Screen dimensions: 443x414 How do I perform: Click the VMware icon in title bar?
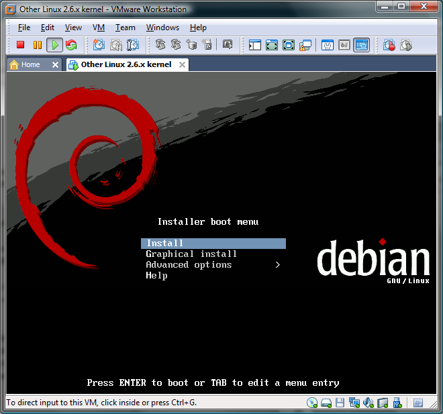point(11,9)
